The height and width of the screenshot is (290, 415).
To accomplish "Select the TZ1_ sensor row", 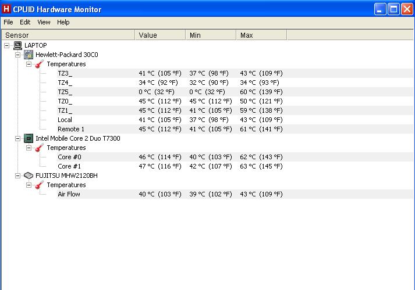I will pyautogui.click(x=235, y=110).
